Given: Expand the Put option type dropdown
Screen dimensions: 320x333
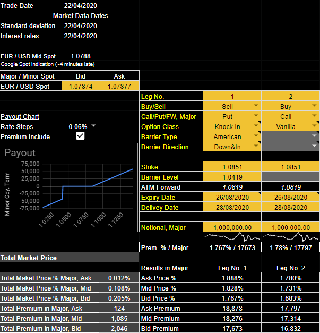Looking at the screenshot, I should tap(256, 116).
